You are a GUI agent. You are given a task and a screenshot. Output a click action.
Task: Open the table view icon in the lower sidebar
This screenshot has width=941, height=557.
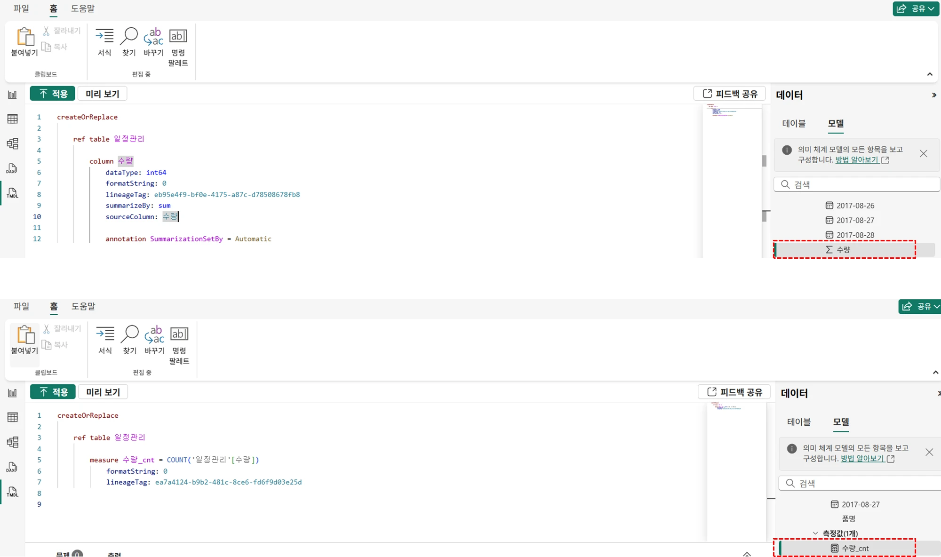(12, 417)
